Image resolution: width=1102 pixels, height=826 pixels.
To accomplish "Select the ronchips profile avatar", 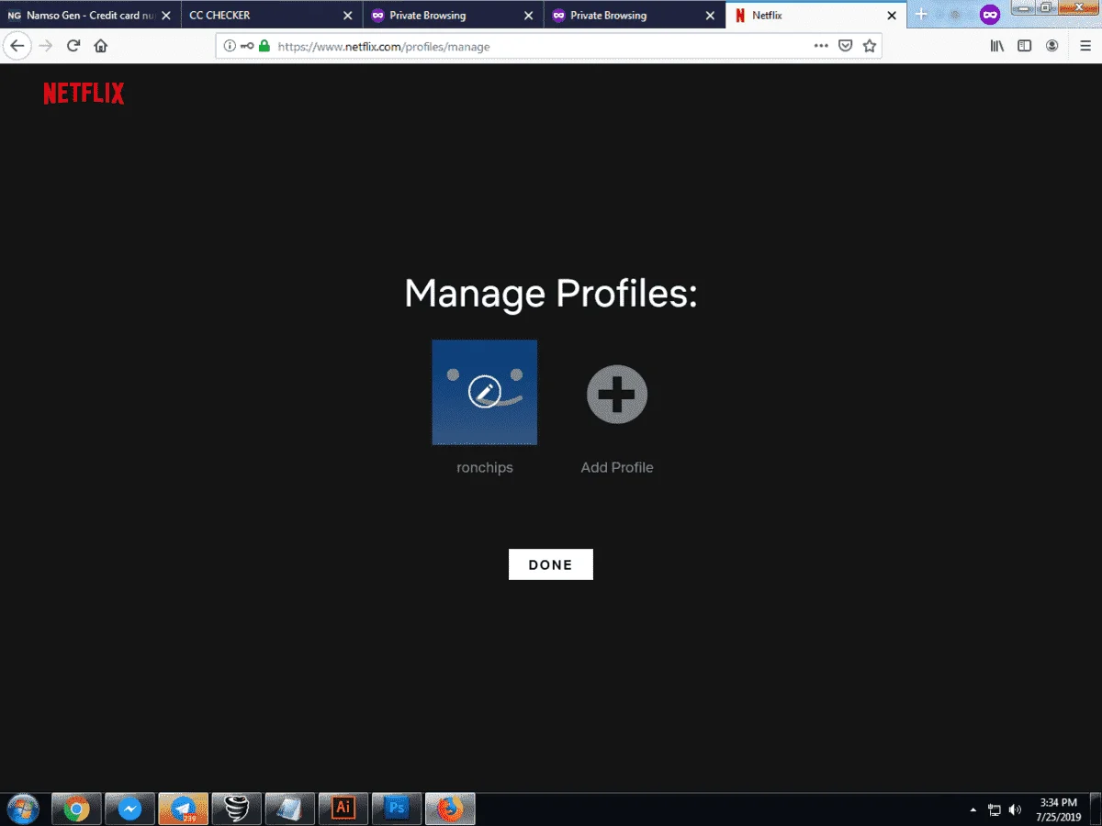I will [485, 392].
